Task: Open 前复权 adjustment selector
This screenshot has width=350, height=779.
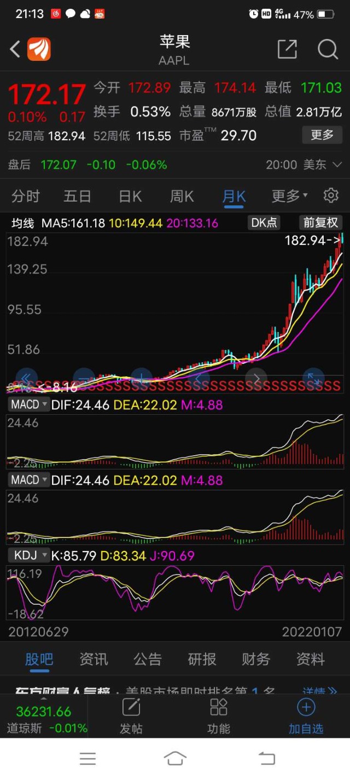Action: [x=321, y=222]
